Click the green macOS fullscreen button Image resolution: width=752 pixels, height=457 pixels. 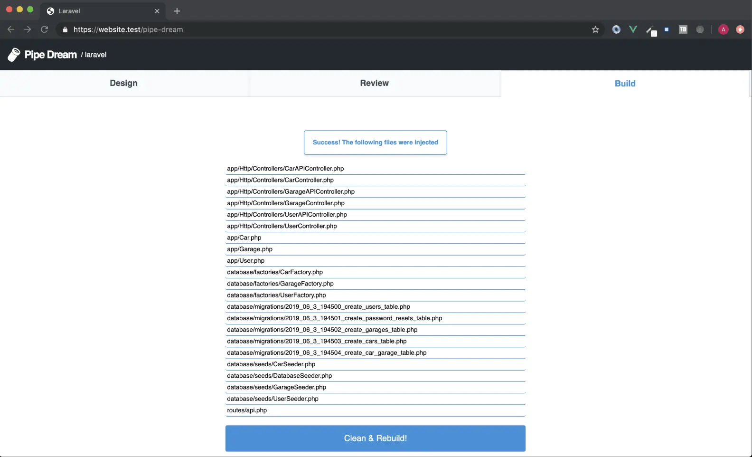click(30, 10)
